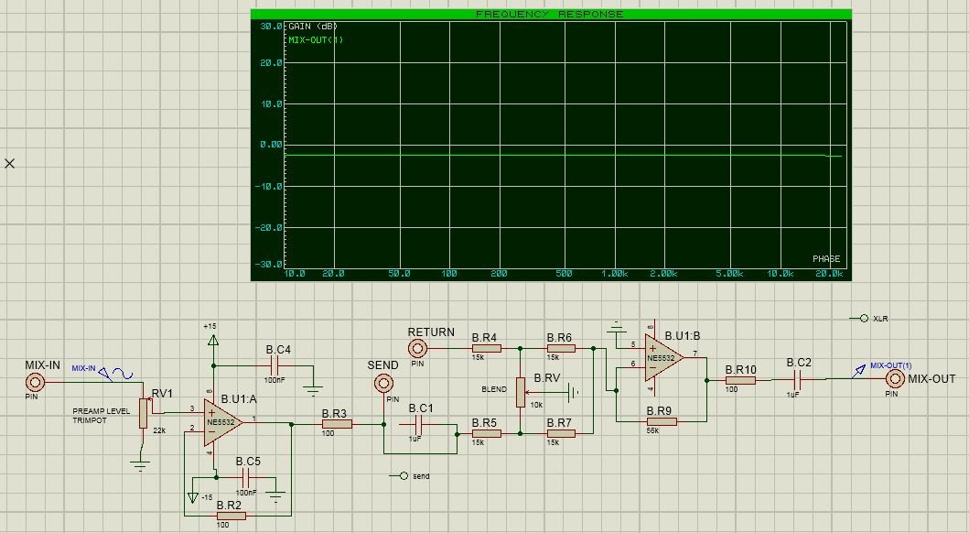This screenshot has height=533, width=969.
Task: Click the RV1 reference label
Action: point(162,393)
